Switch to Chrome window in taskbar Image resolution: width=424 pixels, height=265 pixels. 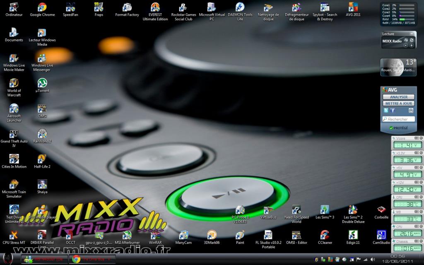(92, 259)
